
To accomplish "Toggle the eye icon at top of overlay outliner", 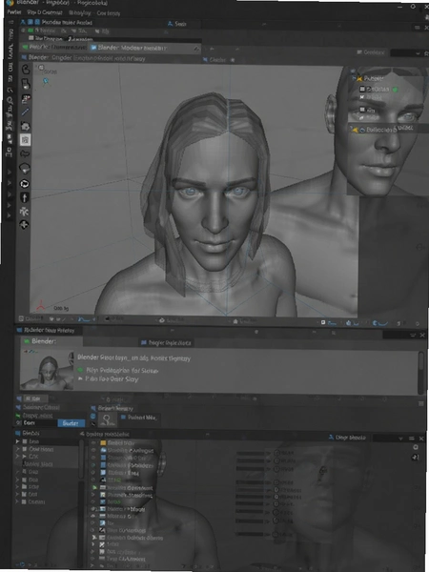I will tap(353, 71).
